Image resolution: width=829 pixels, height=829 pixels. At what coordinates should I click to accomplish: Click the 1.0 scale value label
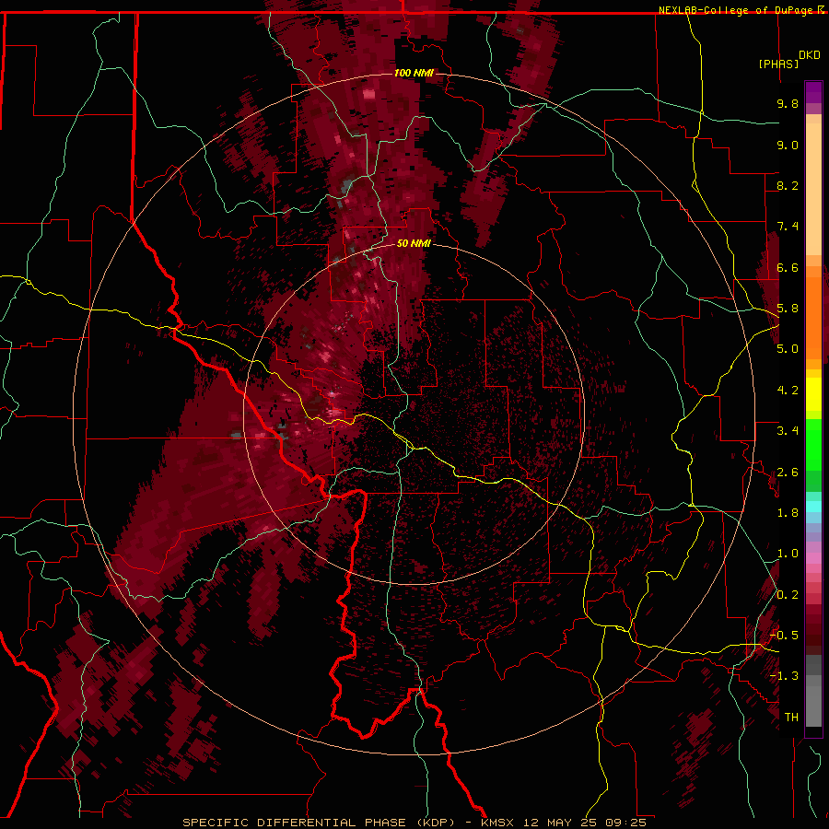[788, 554]
